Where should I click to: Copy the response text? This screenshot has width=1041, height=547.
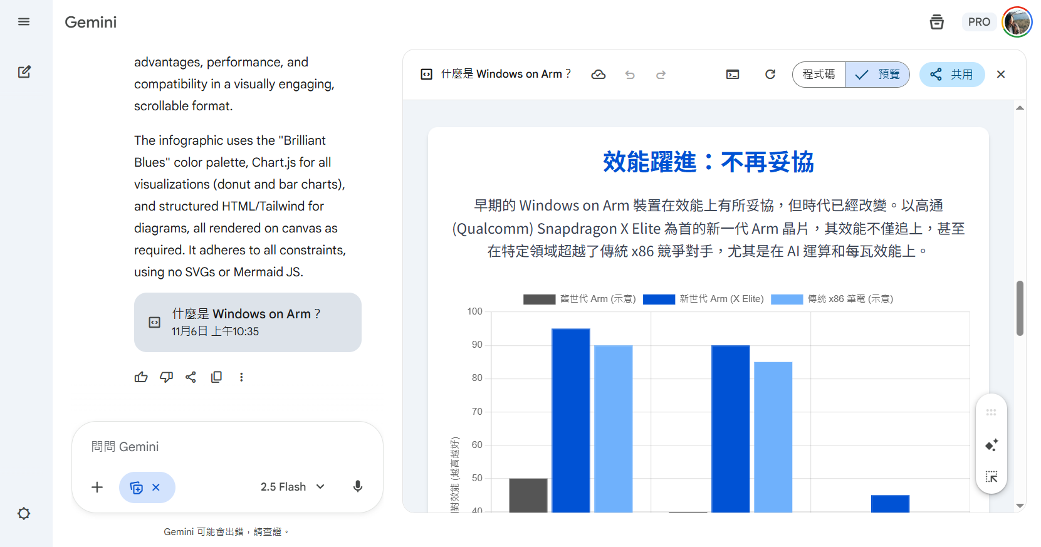[x=216, y=377]
